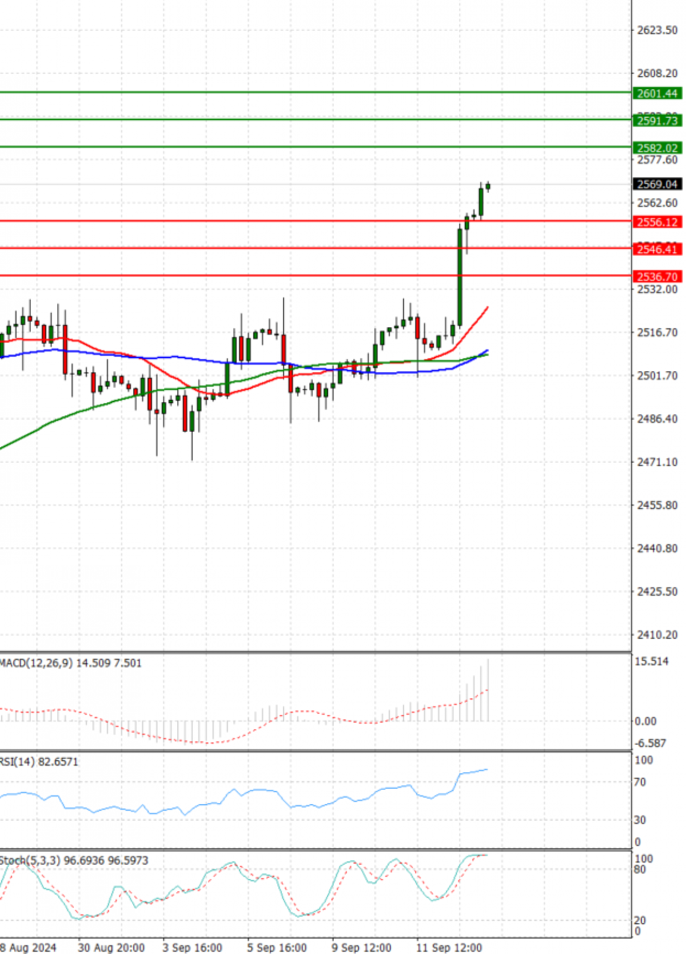Click the 2536.70 red support label
686x954 pixels.
(x=657, y=277)
